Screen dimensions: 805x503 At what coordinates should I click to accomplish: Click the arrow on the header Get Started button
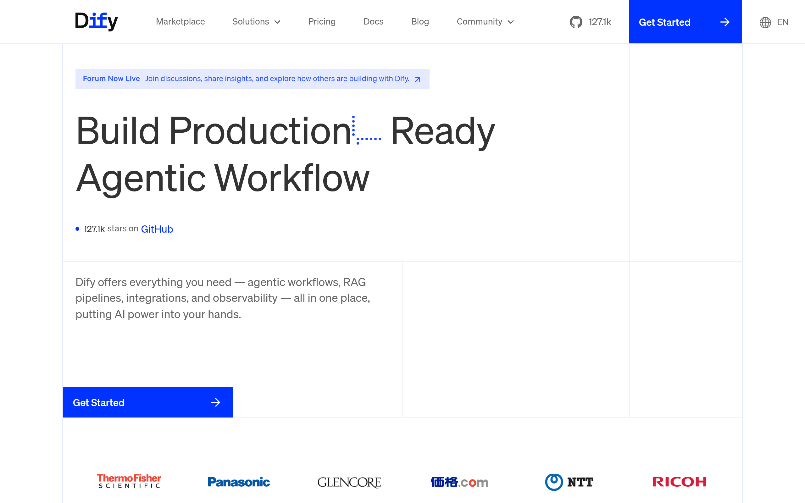pos(725,22)
